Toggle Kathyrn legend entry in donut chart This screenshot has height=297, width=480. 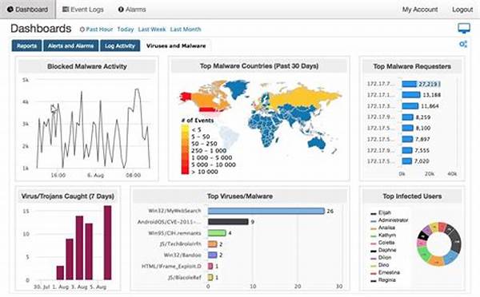(383, 236)
